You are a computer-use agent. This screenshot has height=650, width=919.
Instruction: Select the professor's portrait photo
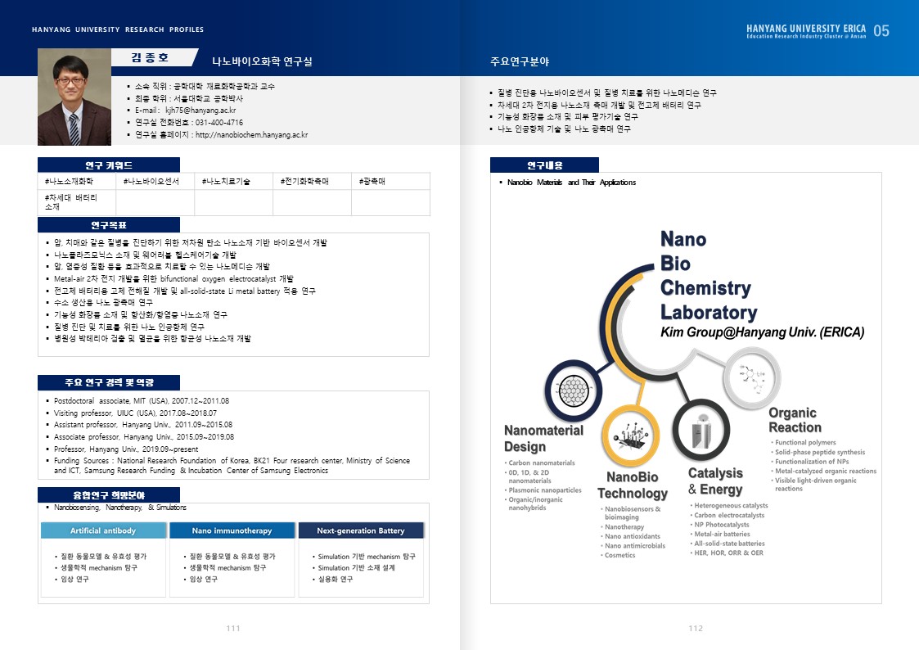click(74, 97)
